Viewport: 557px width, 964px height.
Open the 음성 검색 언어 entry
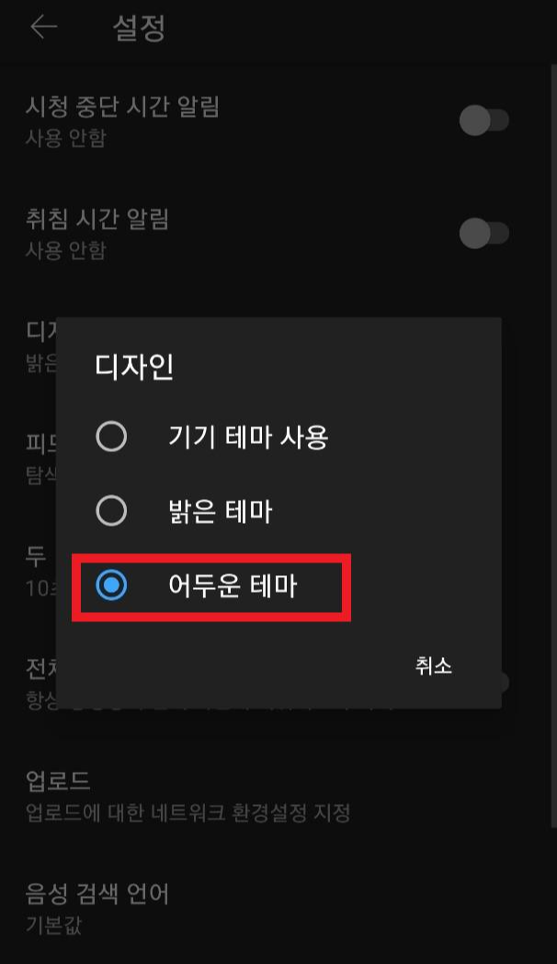pos(278,909)
